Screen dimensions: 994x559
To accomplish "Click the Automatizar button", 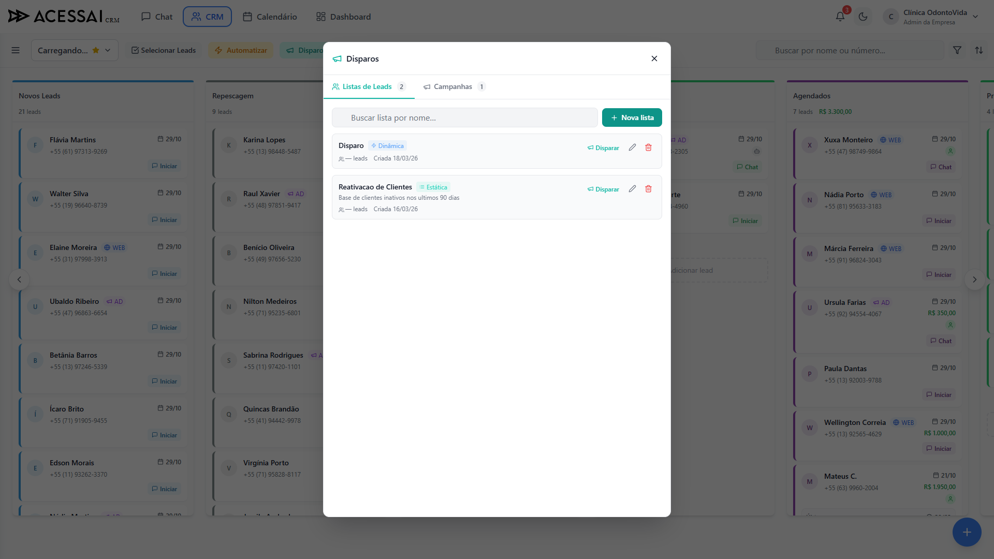I will point(241,50).
